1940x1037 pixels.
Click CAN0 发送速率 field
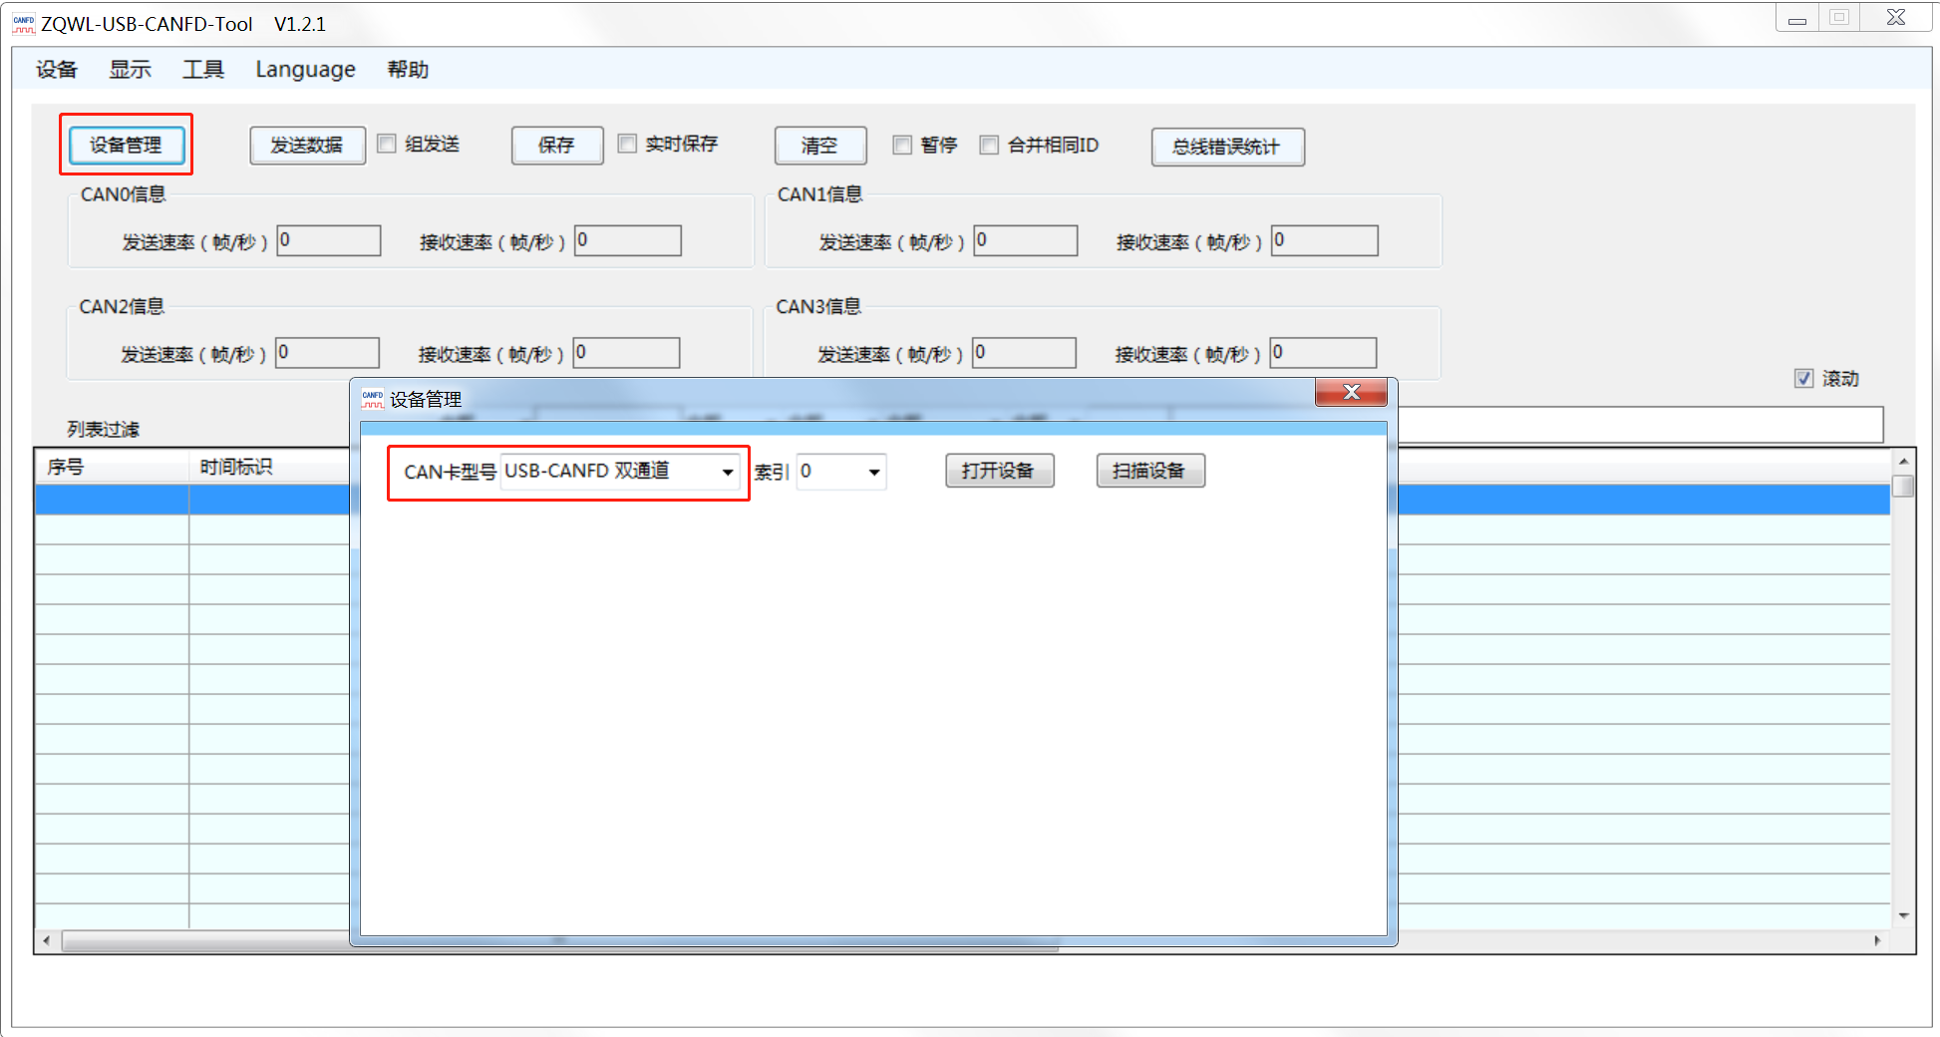tap(329, 240)
